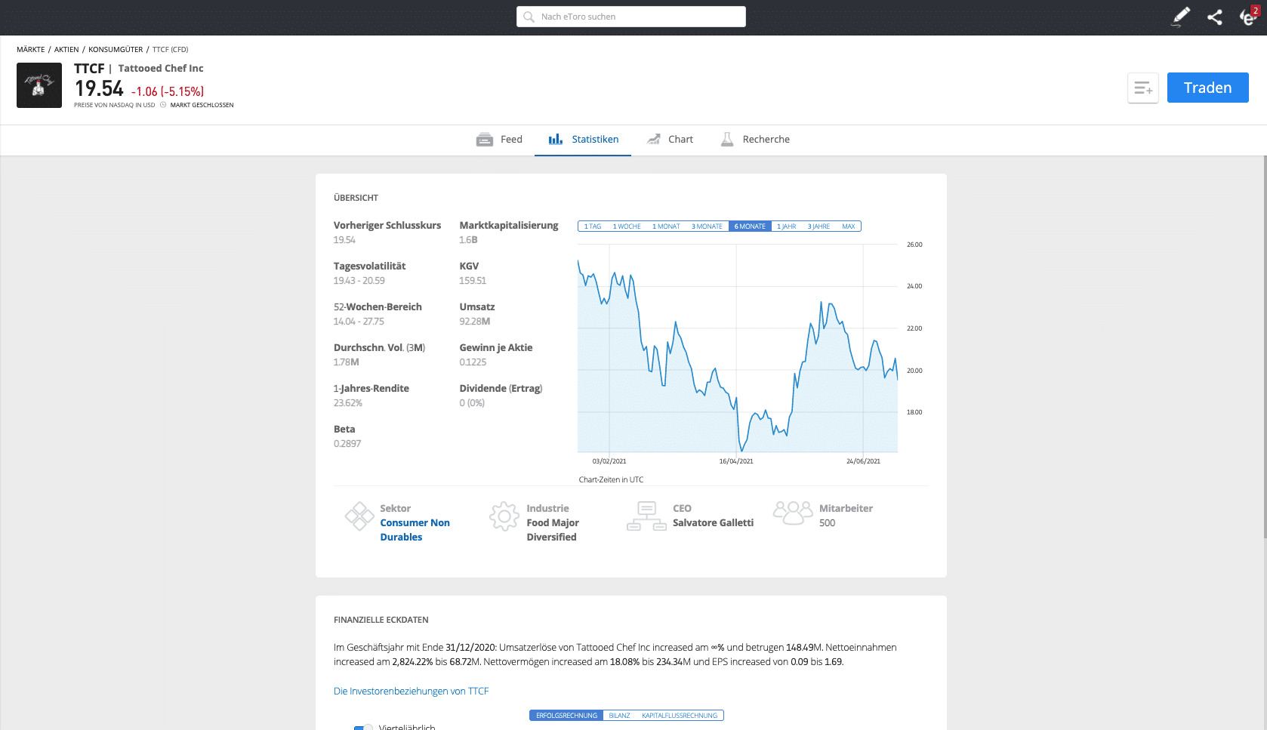
Task: Click the Tattooed Chef logo thumbnail
Action: pos(39,85)
